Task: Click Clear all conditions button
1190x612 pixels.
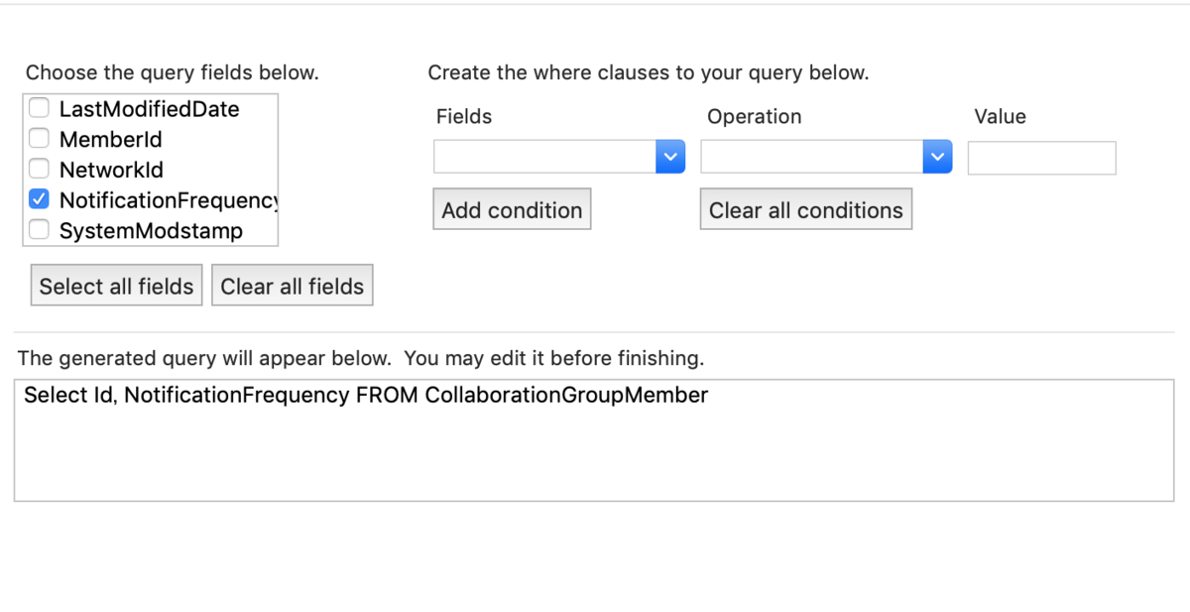Action: click(805, 210)
